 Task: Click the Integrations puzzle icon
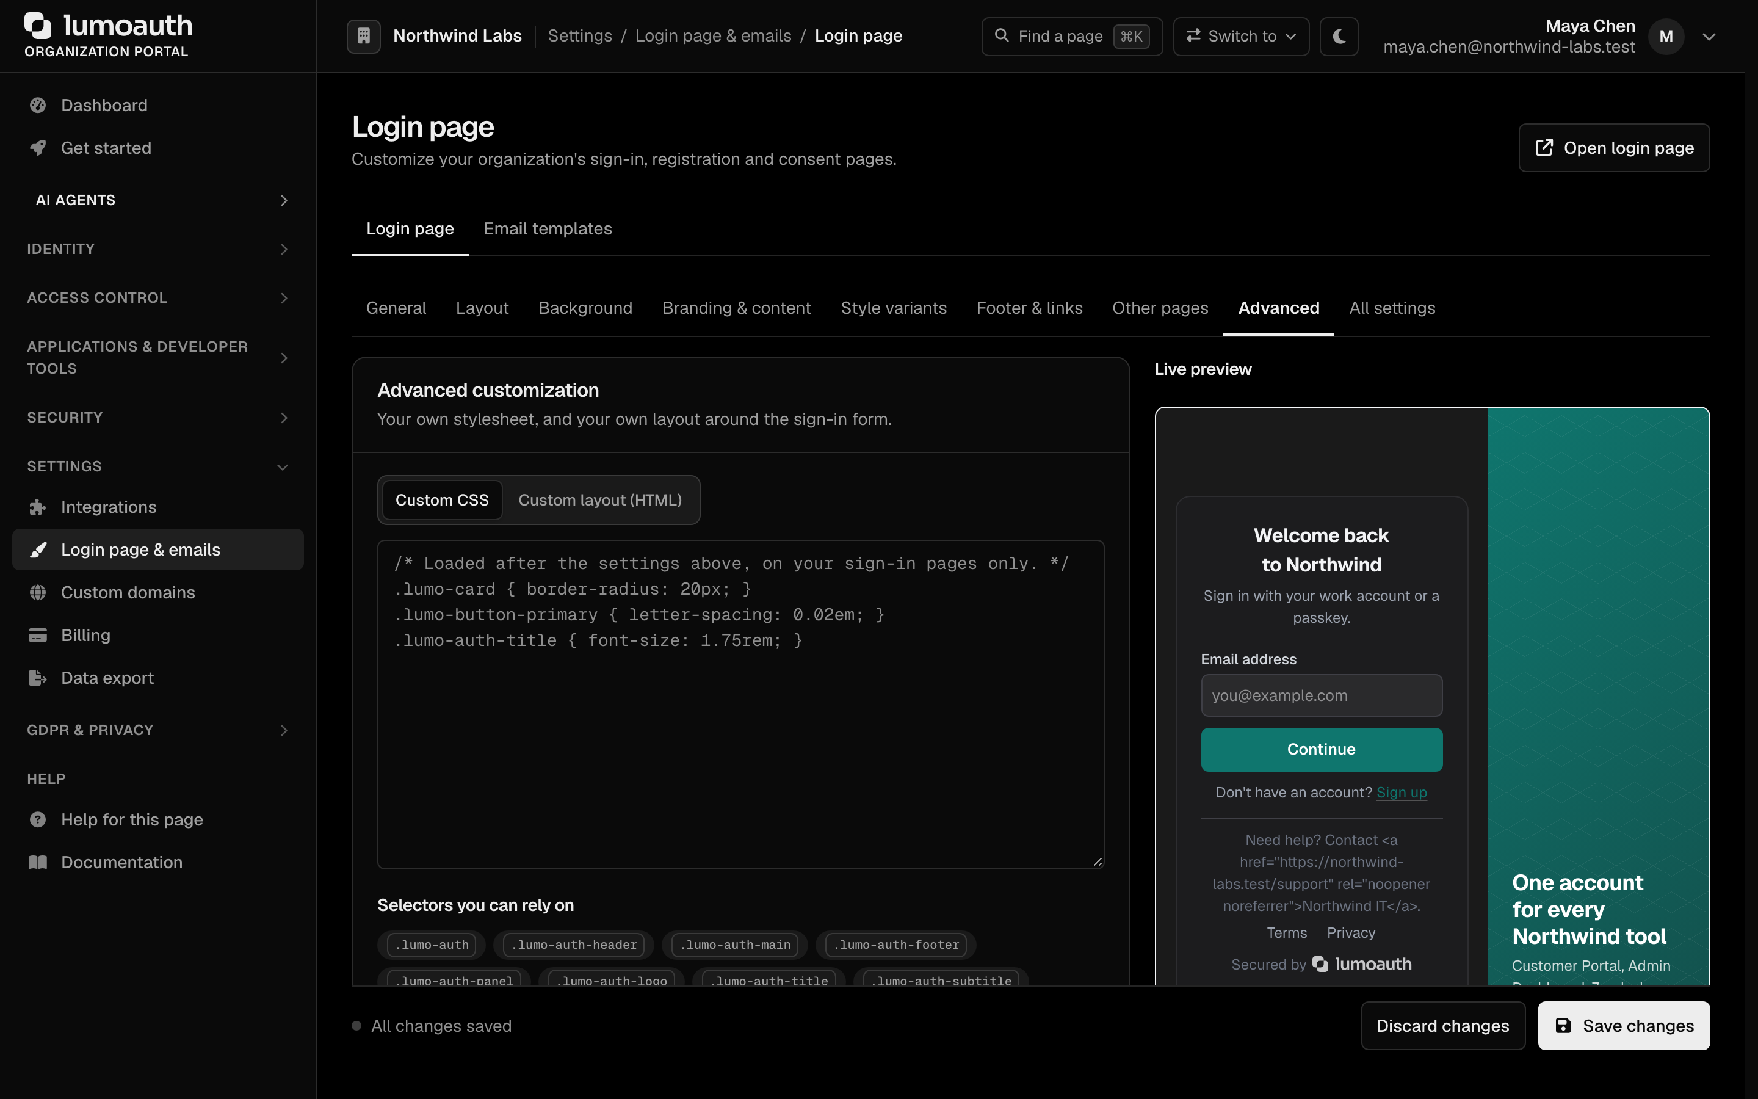38,507
